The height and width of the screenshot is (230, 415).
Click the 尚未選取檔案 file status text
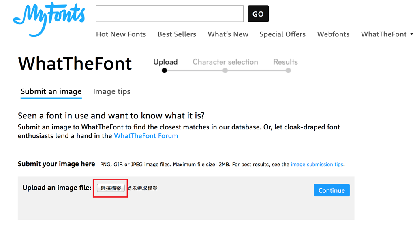pos(142,188)
